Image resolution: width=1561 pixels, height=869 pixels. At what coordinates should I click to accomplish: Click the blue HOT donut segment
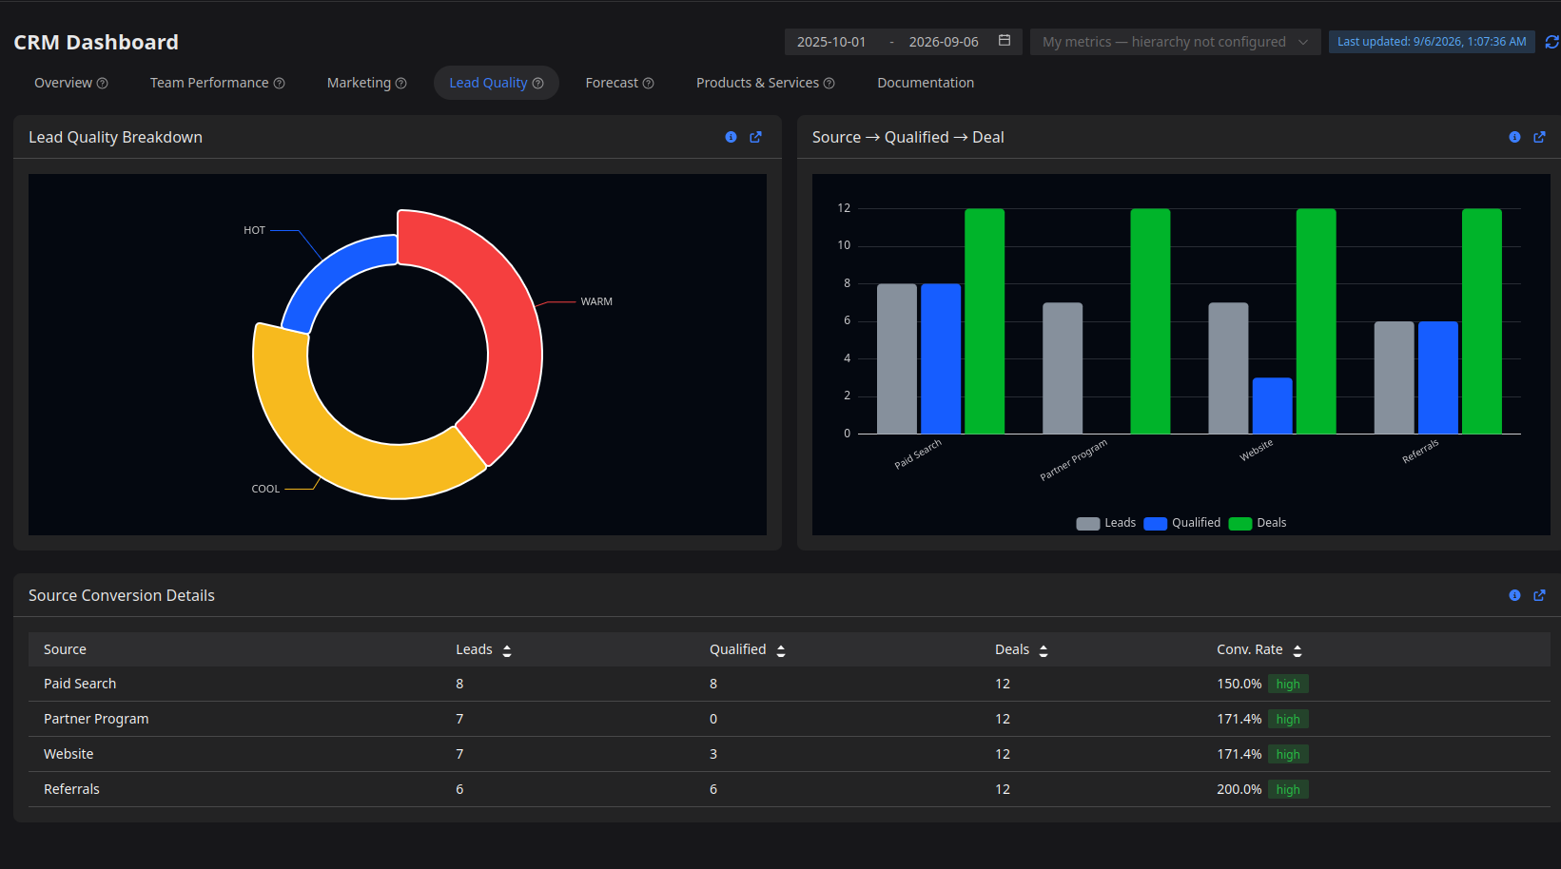click(333, 274)
